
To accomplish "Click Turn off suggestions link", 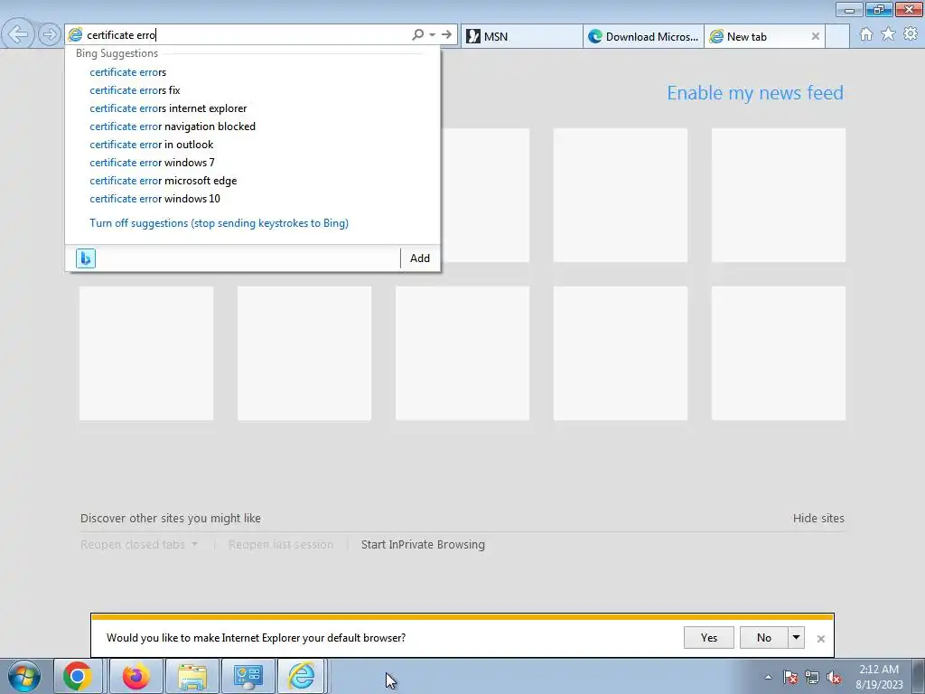I will click(x=219, y=223).
